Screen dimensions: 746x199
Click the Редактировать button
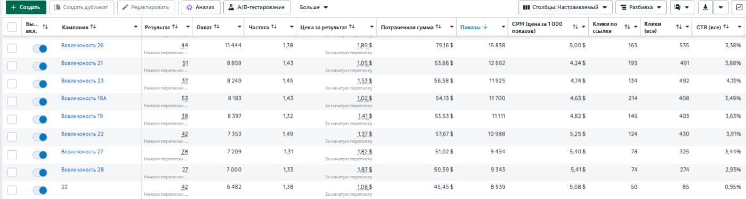click(x=146, y=7)
